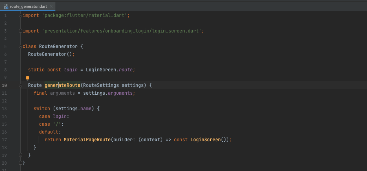This screenshot has height=171, width=367.
Task: Click the grey arguments variable on line 11
Action: click(62, 93)
